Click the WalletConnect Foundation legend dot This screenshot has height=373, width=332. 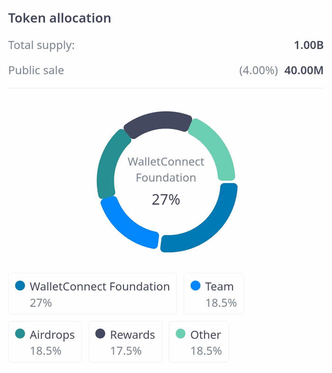click(20, 286)
